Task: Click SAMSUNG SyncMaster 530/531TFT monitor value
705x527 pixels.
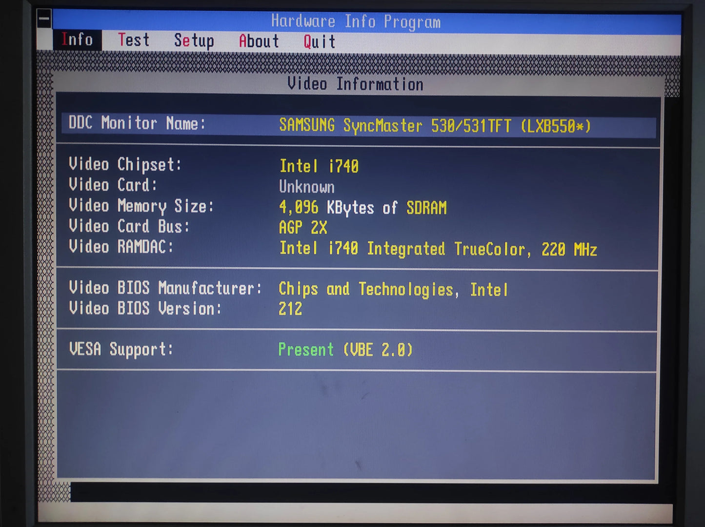Action: pyautogui.click(x=435, y=126)
